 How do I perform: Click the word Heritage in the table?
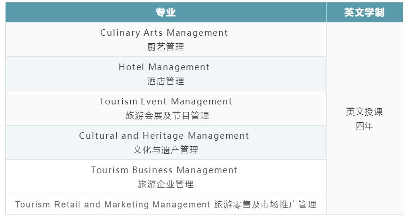163,136
